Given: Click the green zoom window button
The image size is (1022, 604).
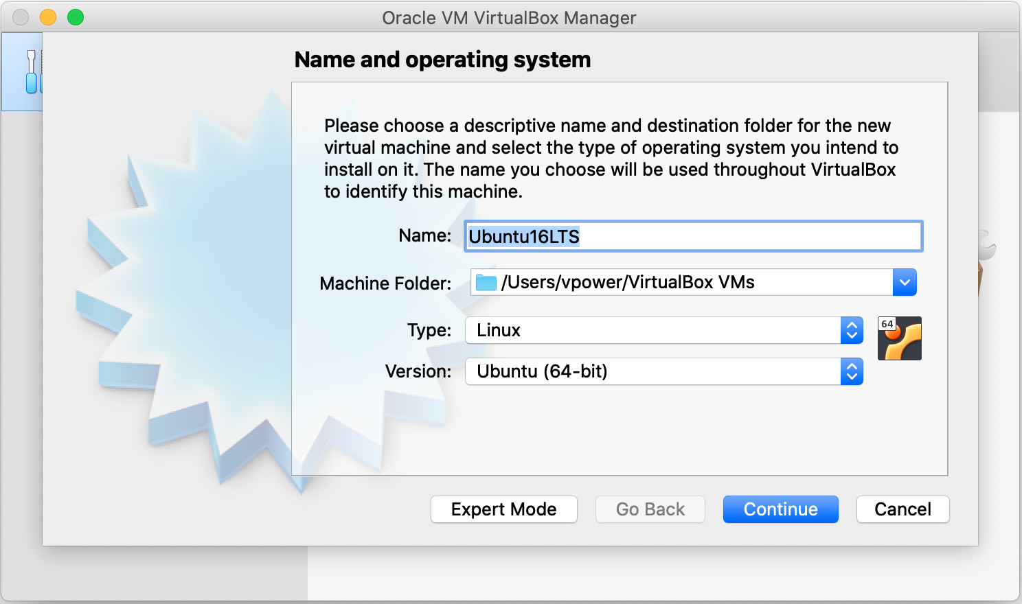Looking at the screenshot, I should tap(76, 17).
